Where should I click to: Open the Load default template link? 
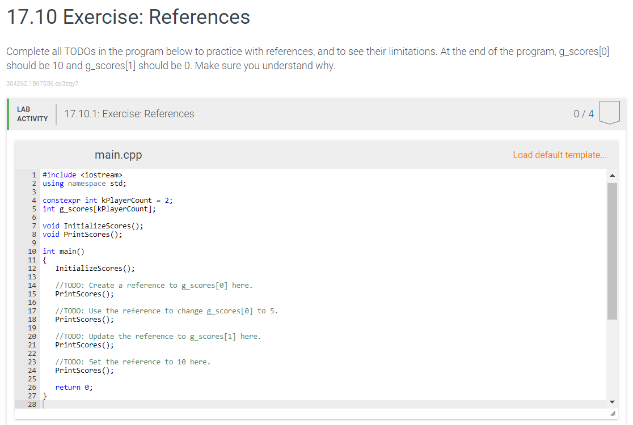tap(559, 155)
